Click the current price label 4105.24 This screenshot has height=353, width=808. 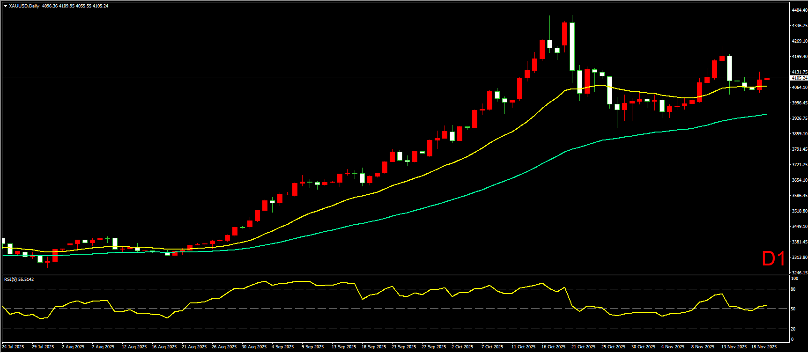[798, 78]
